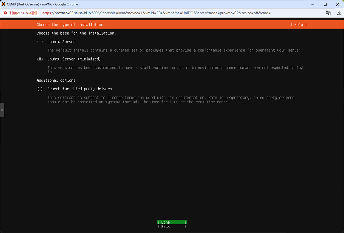Open the Google Translate page icon

click(x=328, y=13)
